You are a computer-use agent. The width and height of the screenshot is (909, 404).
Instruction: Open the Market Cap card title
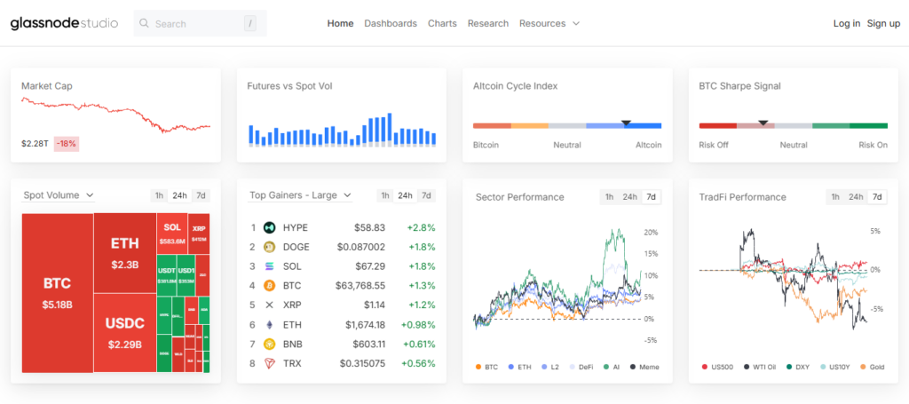(47, 86)
